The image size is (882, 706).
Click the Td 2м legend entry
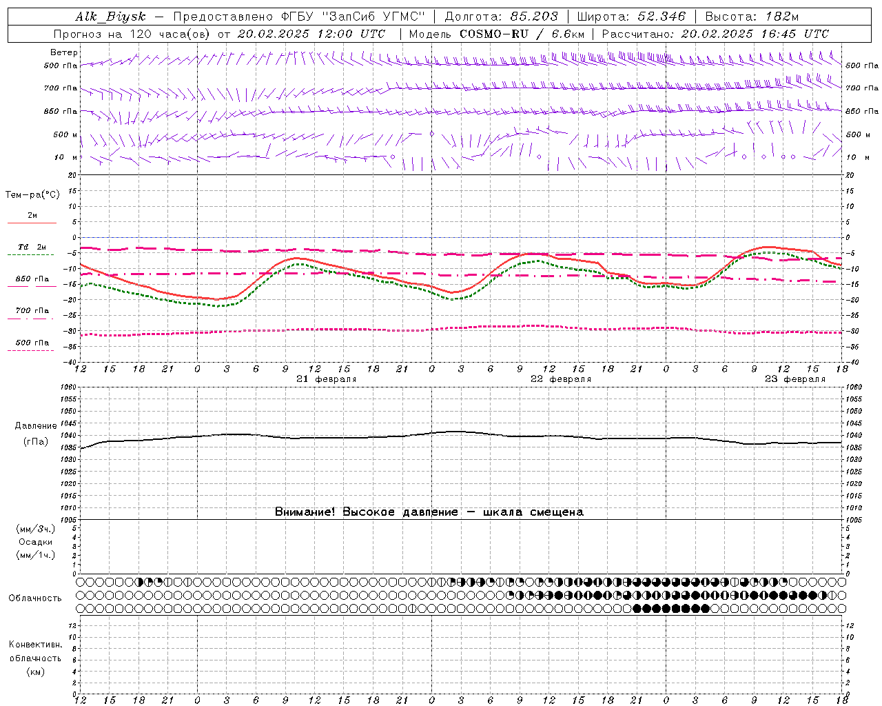(x=32, y=247)
